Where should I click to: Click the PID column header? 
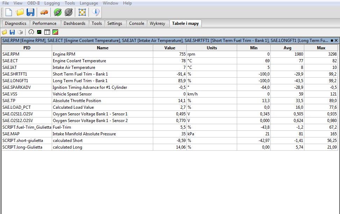click(27, 48)
